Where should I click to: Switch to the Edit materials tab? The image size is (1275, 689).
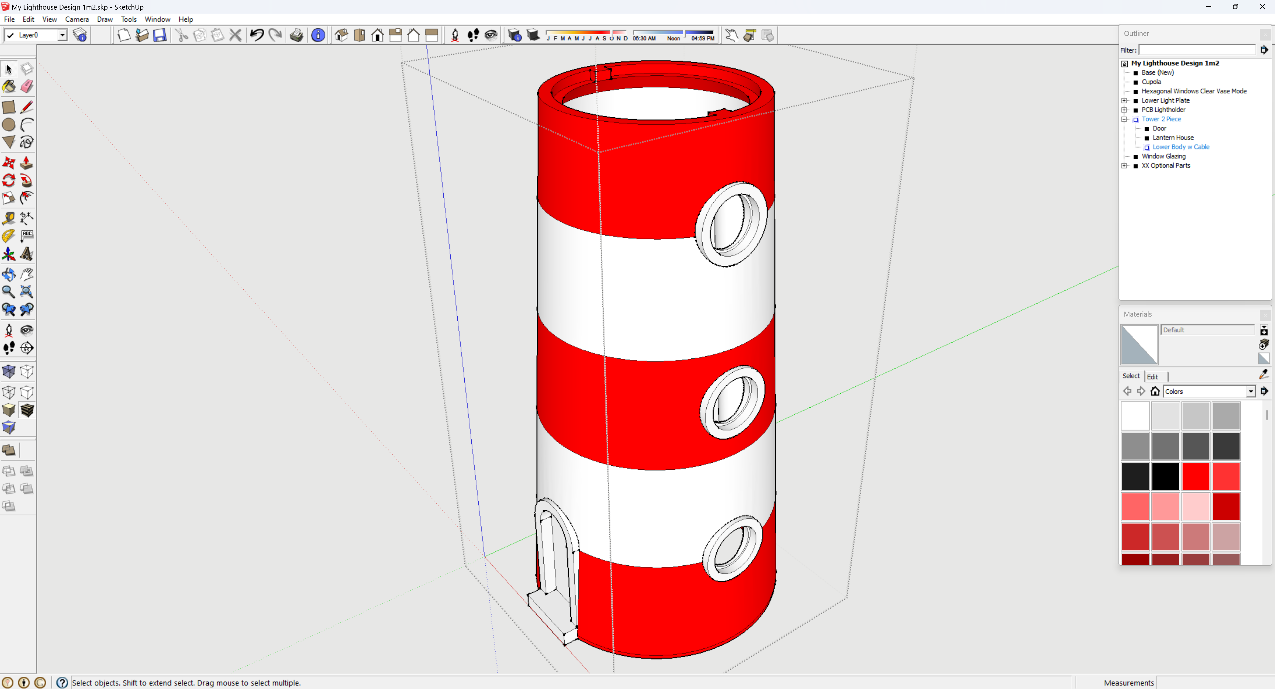pos(1152,376)
